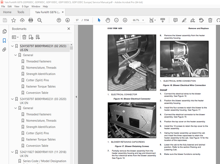This screenshot has height=164, width=220.
Task: Click the upload to cloud icon
Action: (22, 20)
